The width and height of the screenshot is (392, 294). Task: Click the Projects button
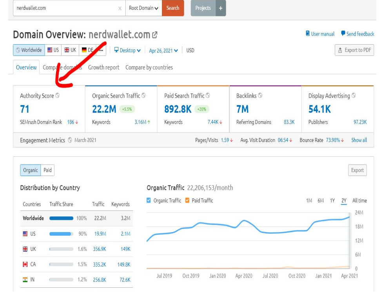point(203,8)
